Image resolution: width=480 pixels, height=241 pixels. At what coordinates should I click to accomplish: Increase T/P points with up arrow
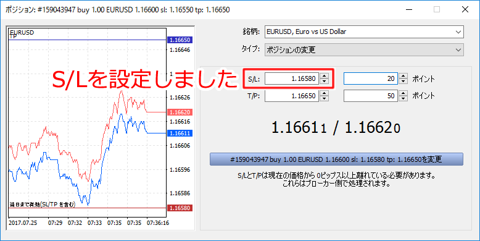click(x=403, y=93)
